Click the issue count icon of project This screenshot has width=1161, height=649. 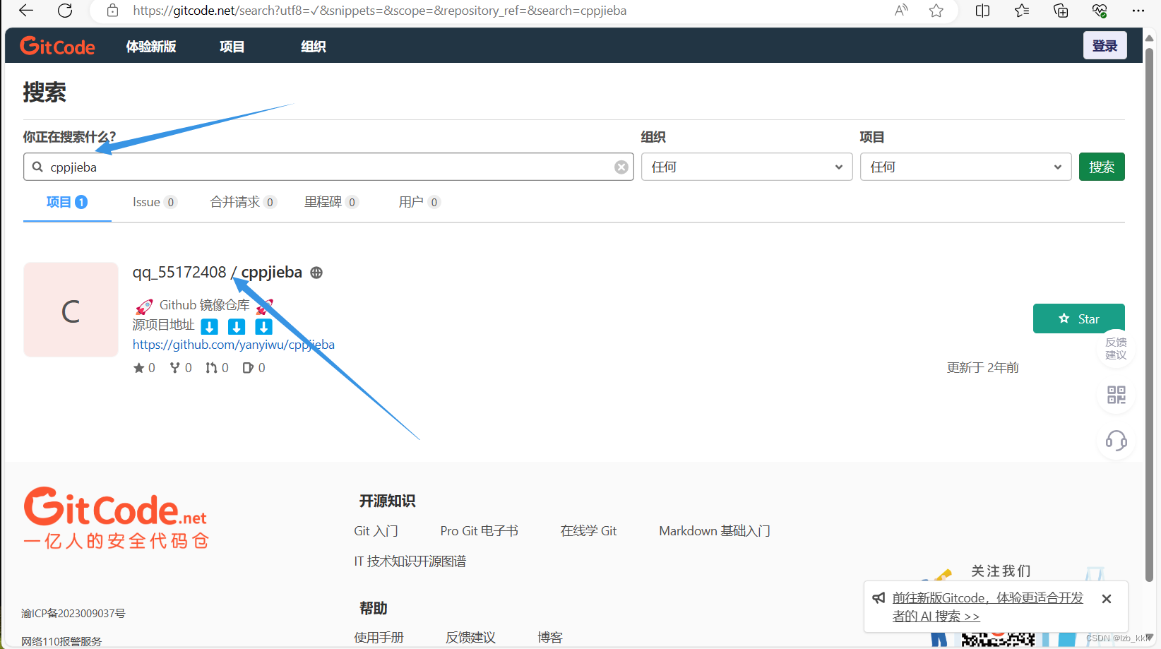(248, 368)
